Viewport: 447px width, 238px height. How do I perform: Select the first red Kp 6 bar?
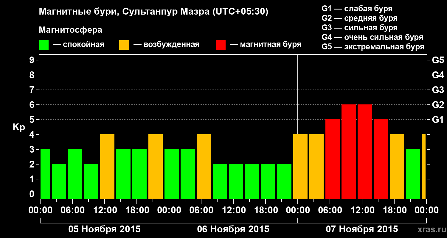[x=349, y=152]
